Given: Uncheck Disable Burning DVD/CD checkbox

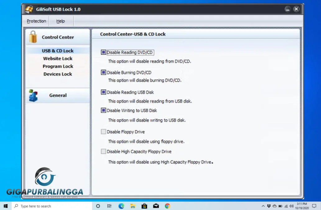Looking at the screenshot, I should [x=103, y=72].
